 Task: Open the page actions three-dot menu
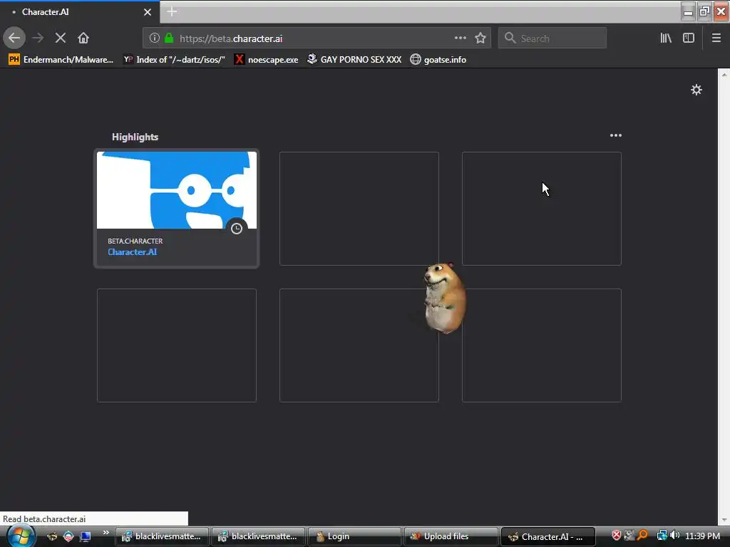460,38
